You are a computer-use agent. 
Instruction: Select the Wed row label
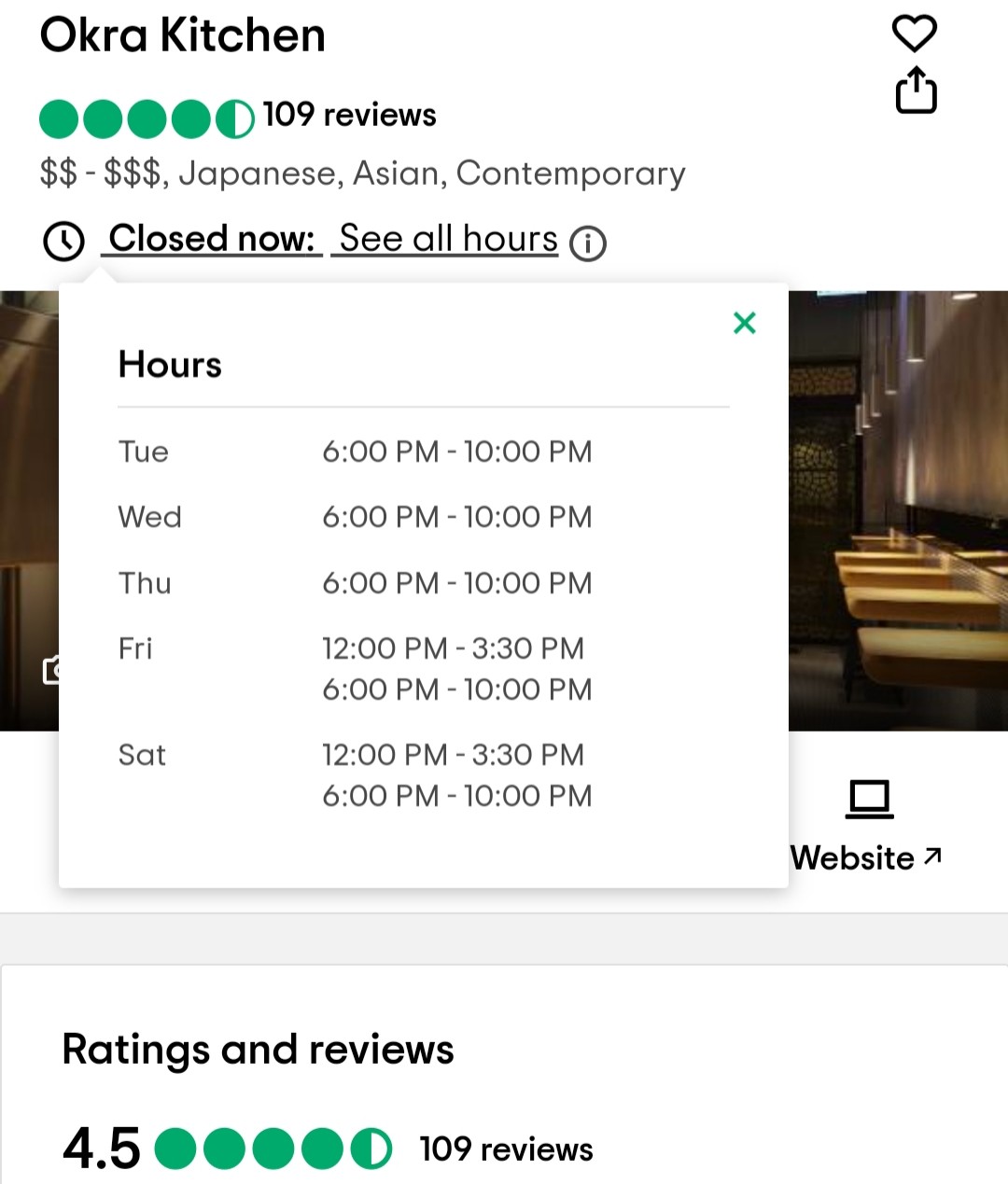150,517
